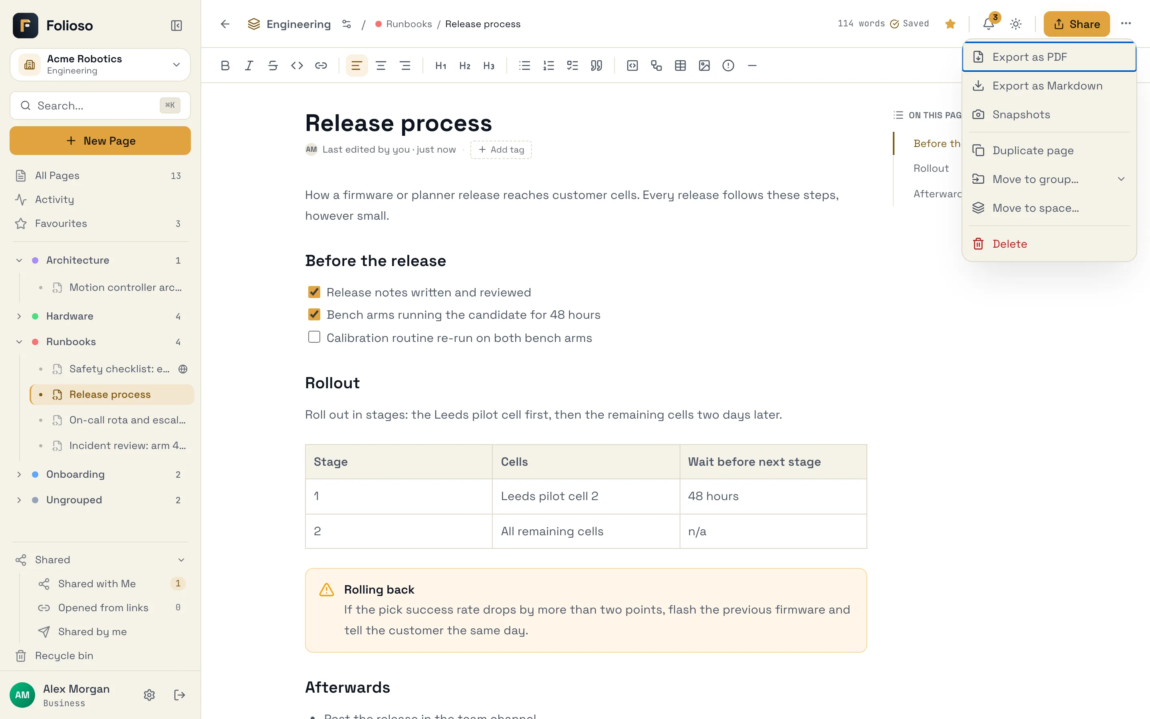
Task: Insert inline code formatting
Action: pos(297,66)
